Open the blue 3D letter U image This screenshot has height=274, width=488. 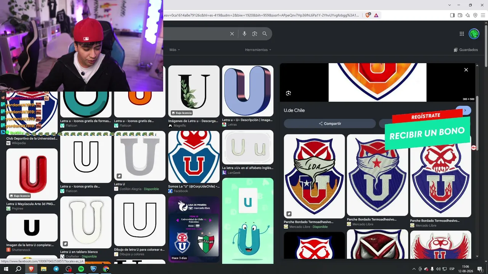(248, 91)
